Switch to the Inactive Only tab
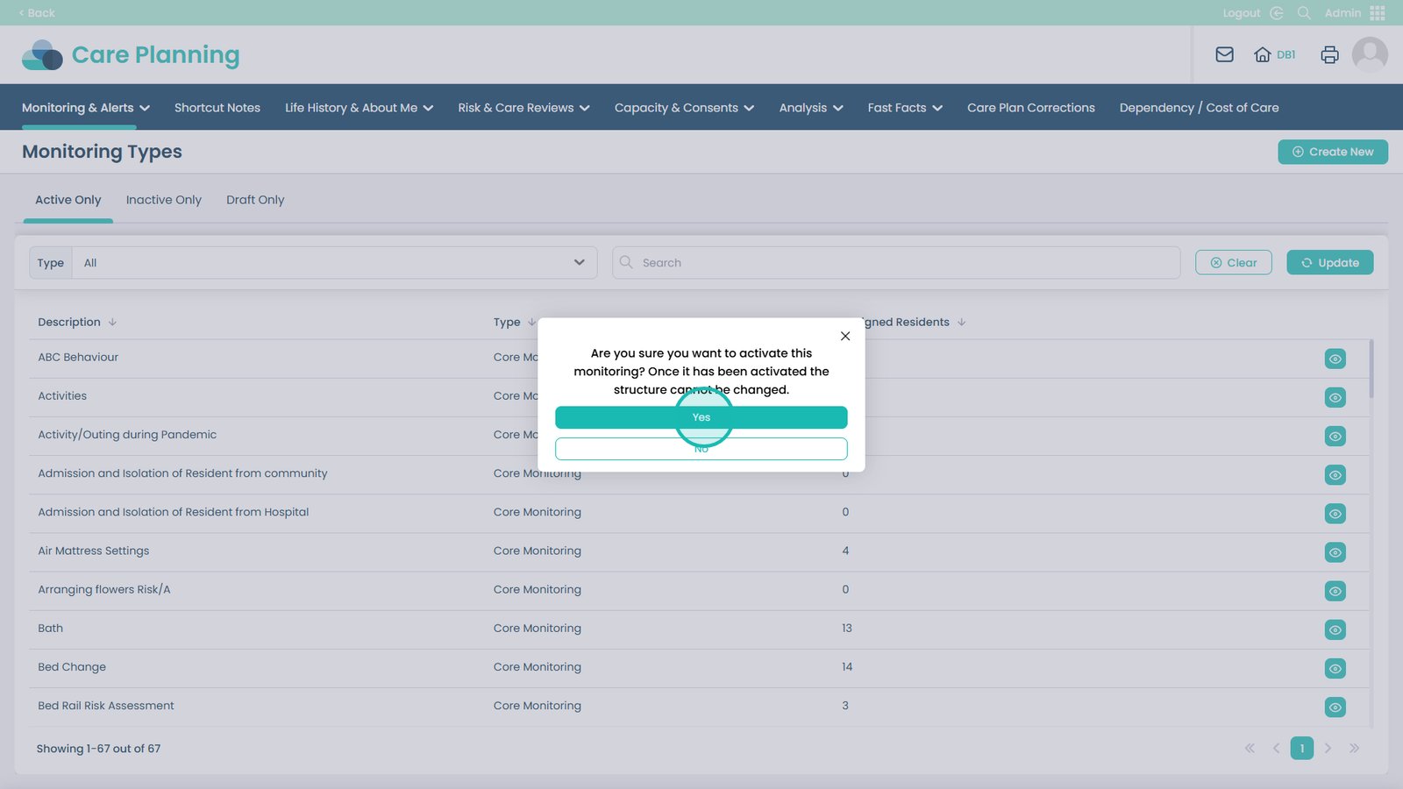1403x789 pixels. click(x=163, y=200)
